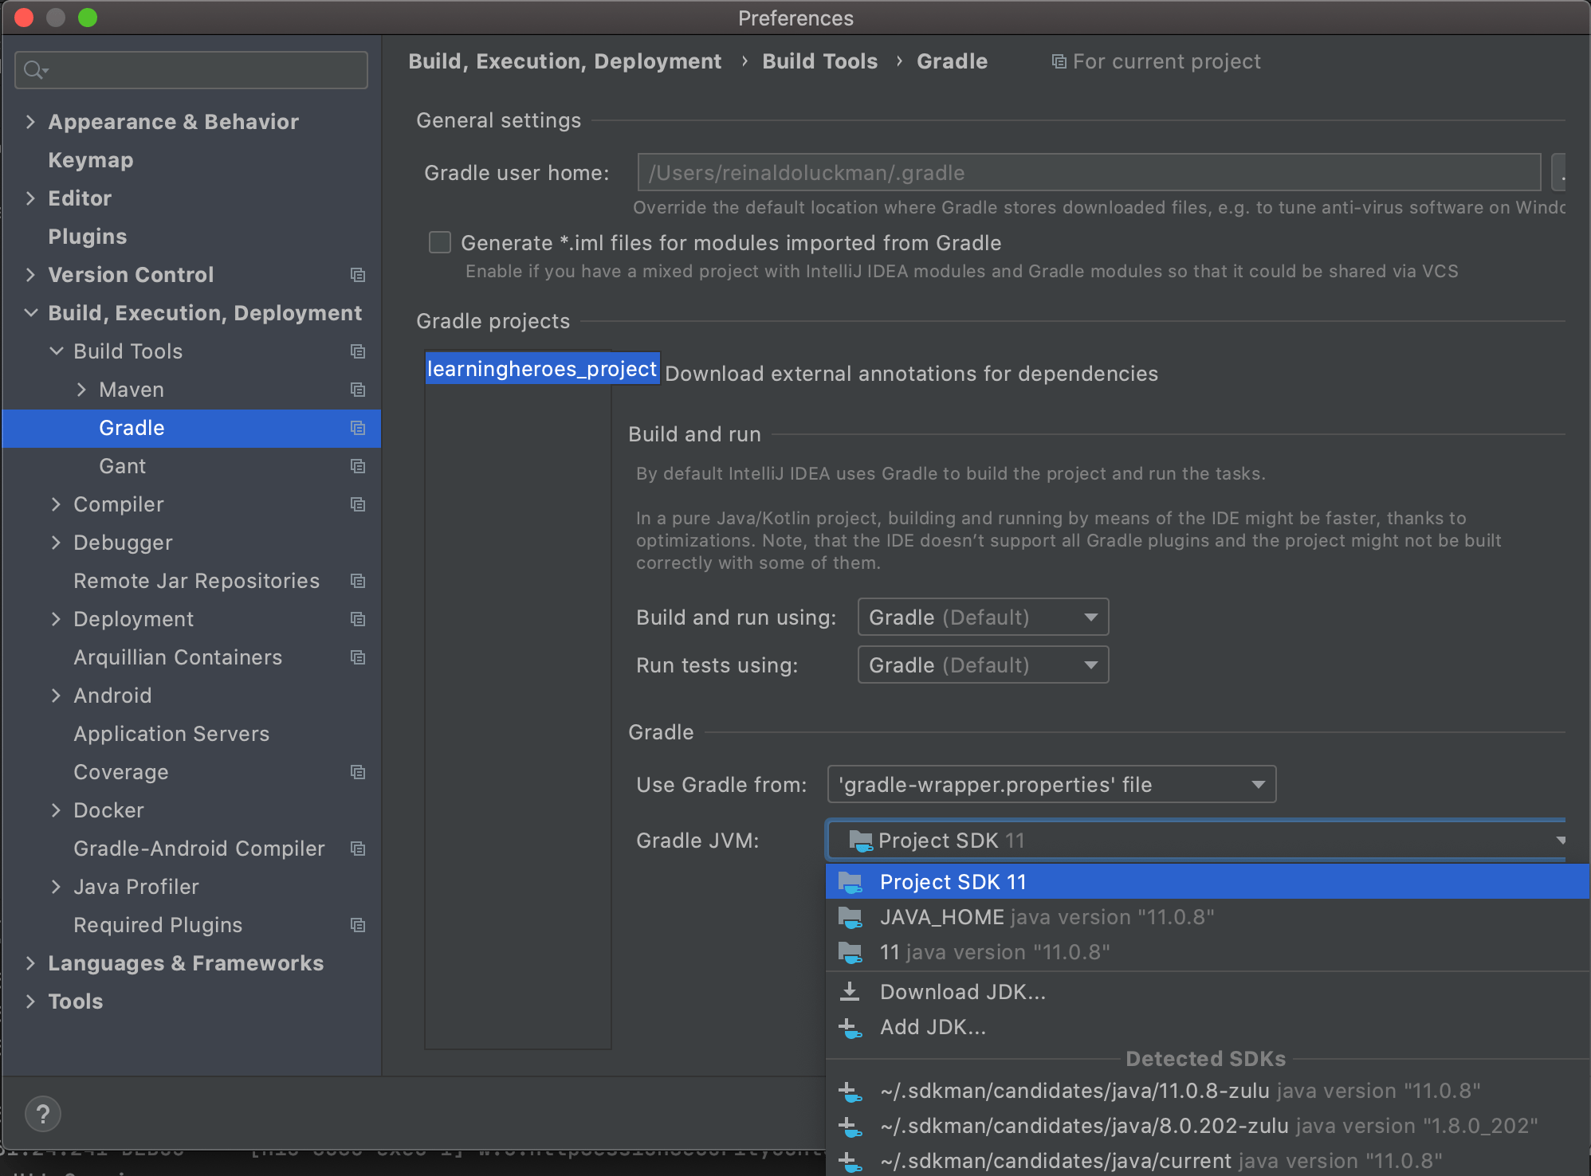Open the 'Use Gradle from' dropdown
1591x1176 pixels.
point(1051,784)
